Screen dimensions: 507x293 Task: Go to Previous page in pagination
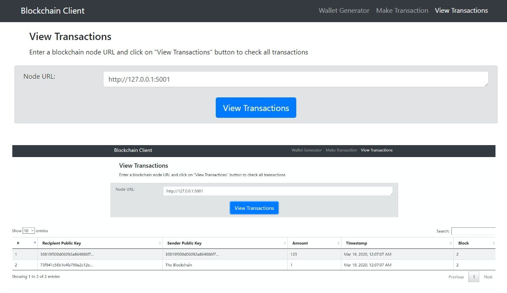click(x=456, y=277)
